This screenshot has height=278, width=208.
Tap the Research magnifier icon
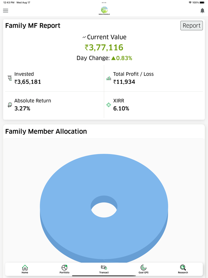183,268
